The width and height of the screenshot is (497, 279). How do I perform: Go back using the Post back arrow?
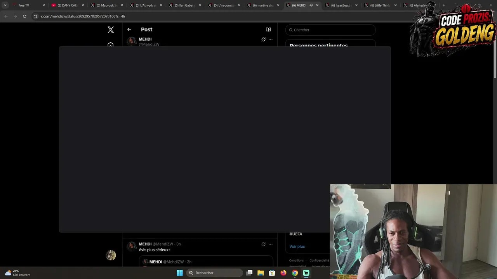click(129, 29)
